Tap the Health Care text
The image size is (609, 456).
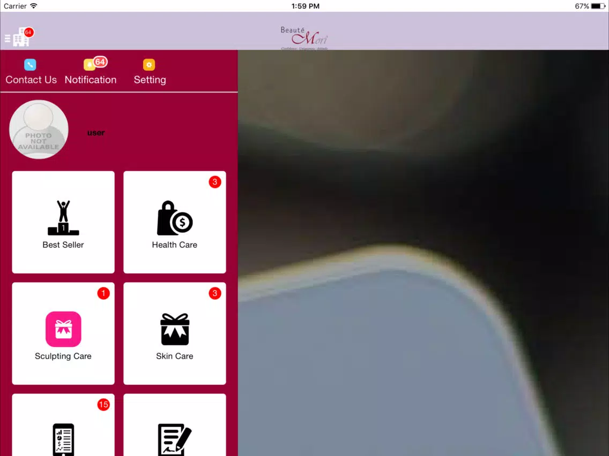175,245
